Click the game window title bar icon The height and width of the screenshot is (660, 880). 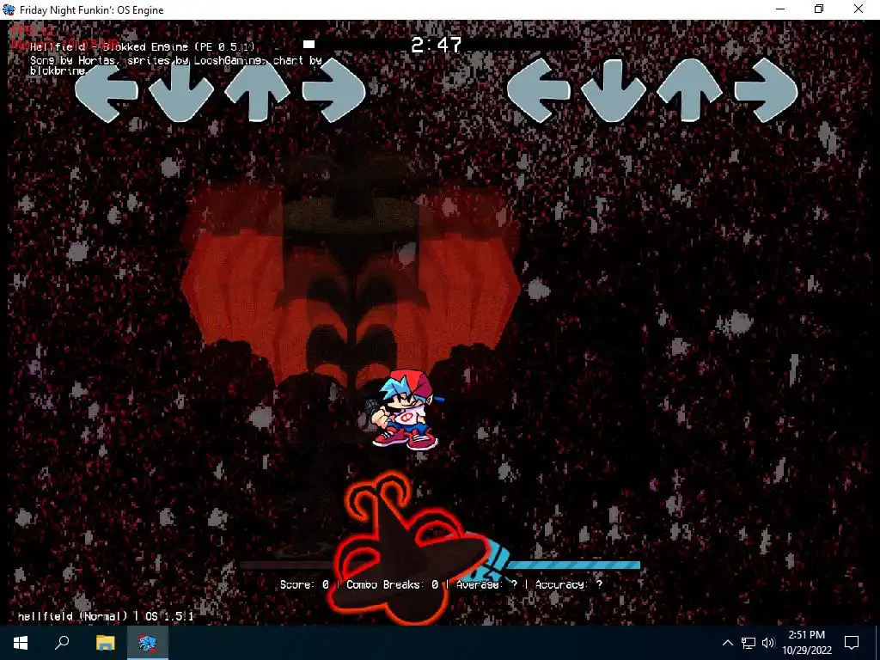pos(9,9)
